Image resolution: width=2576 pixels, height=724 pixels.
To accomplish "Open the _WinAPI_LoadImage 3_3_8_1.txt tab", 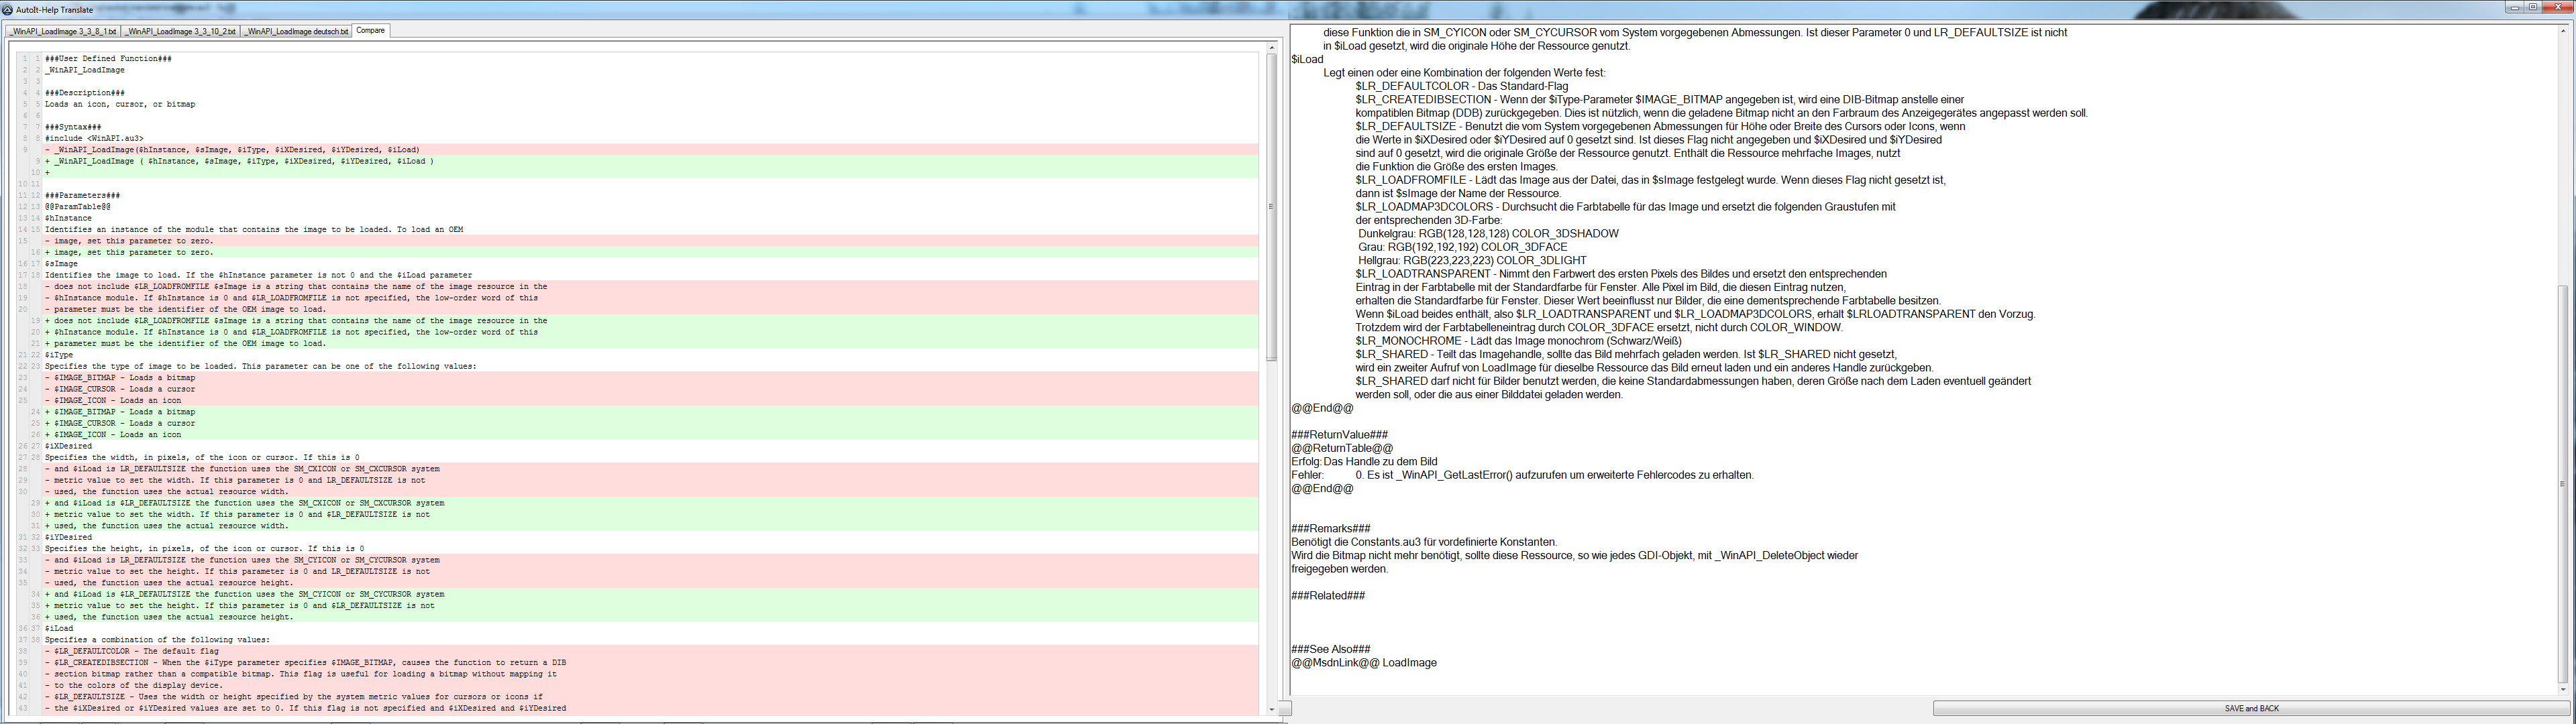I will (64, 32).
